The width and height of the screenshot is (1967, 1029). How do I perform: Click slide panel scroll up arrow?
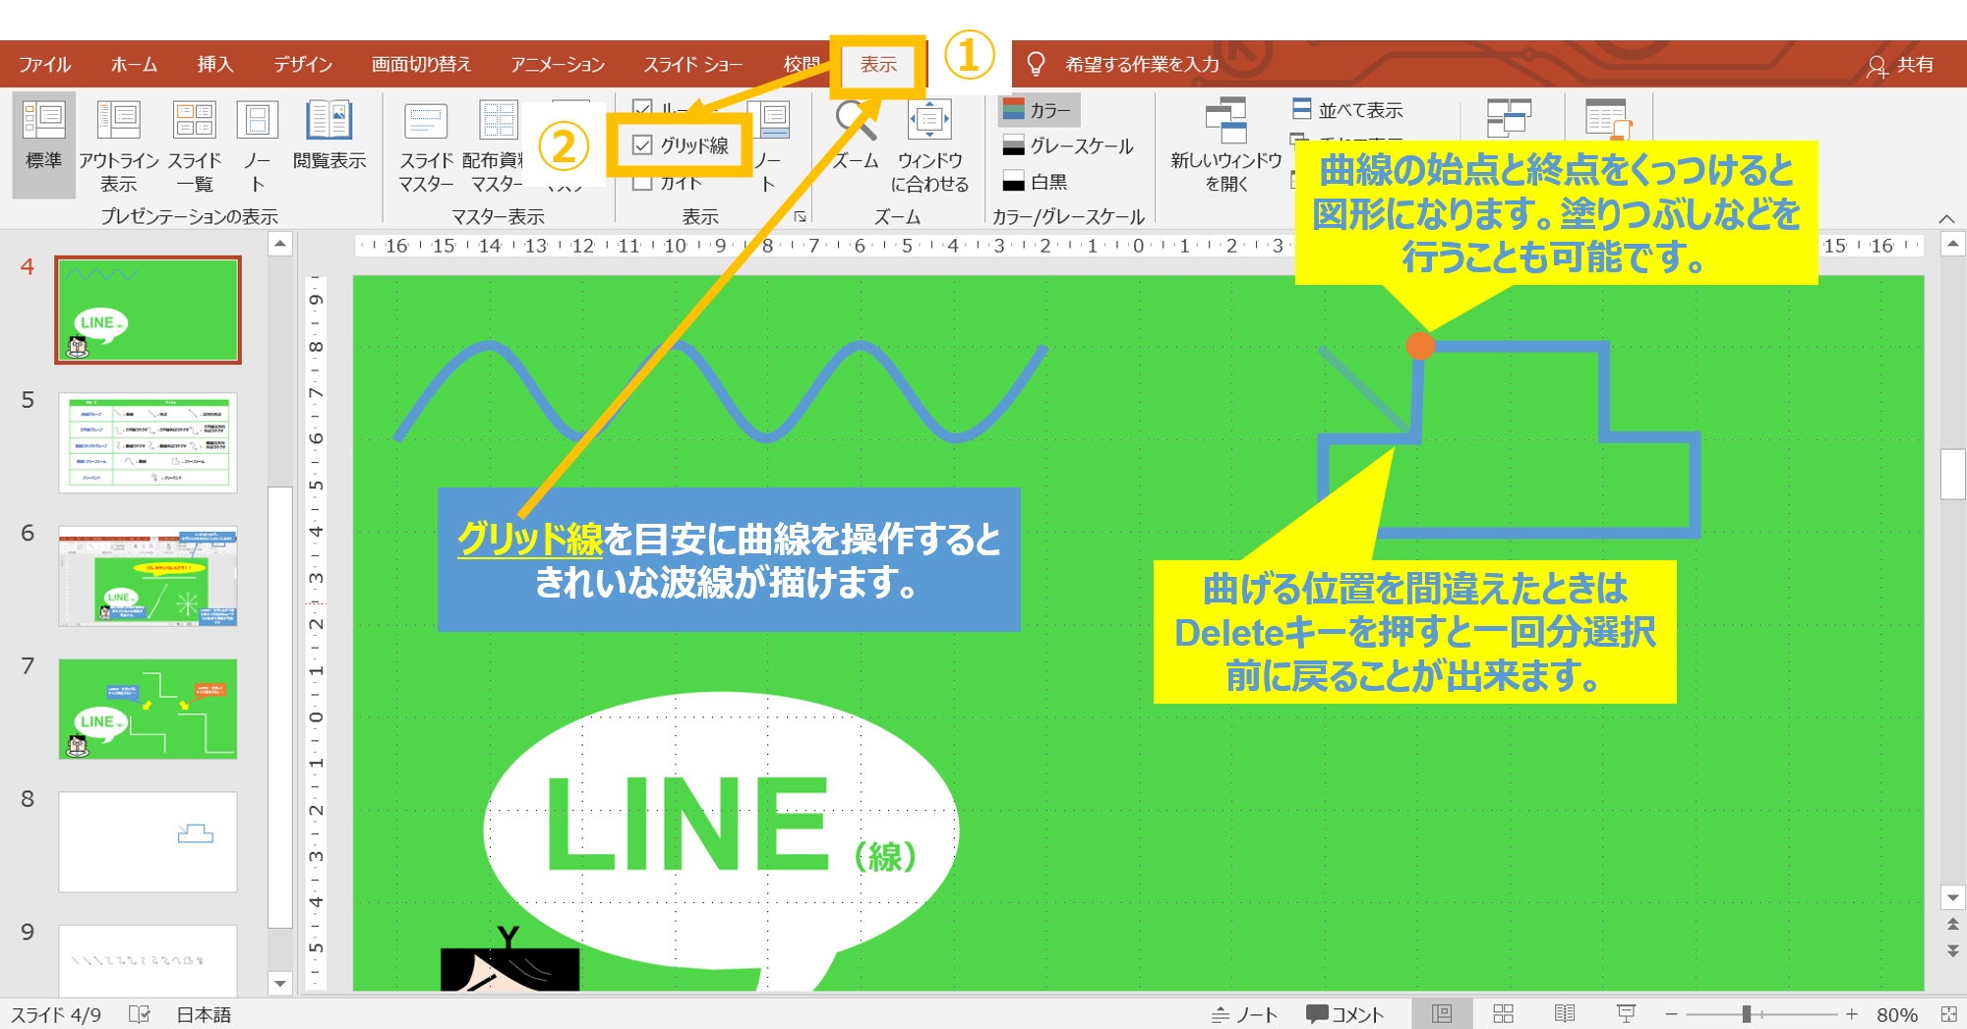click(280, 244)
